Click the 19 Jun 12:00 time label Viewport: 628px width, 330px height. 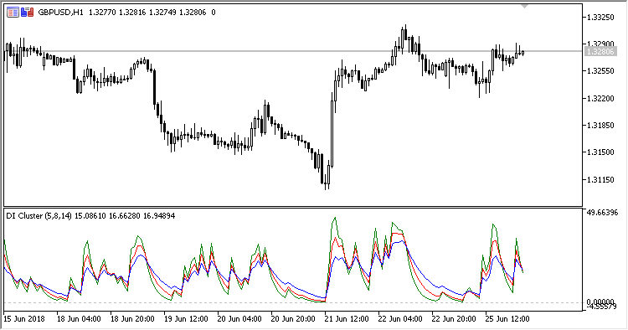[186, 319]
